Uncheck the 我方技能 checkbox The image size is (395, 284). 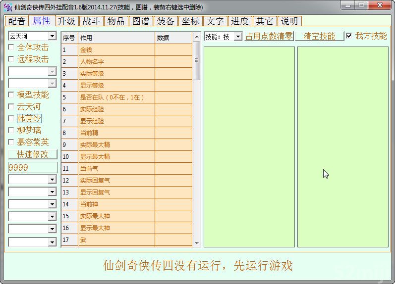349,36
